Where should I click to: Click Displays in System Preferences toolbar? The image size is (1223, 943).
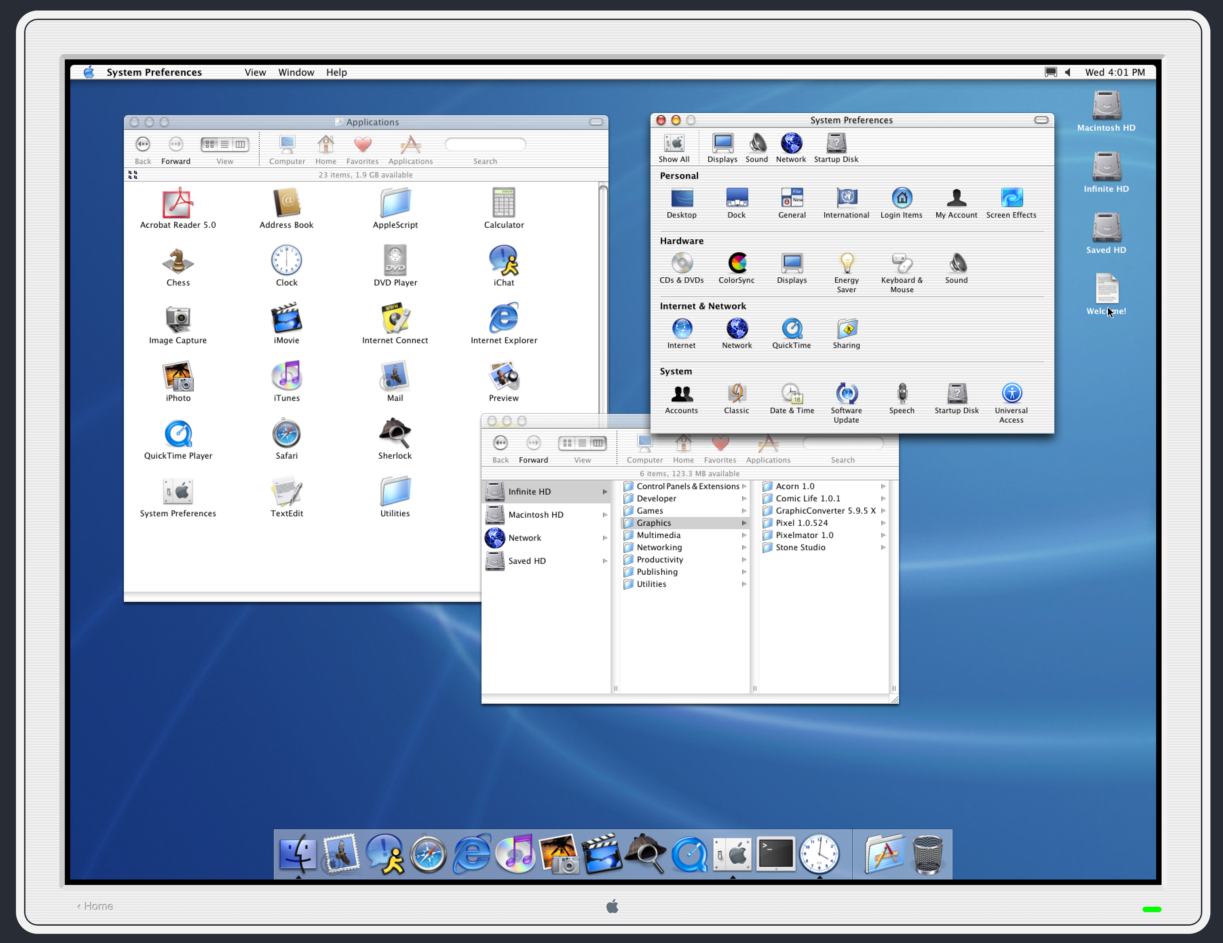pos(722,148)
